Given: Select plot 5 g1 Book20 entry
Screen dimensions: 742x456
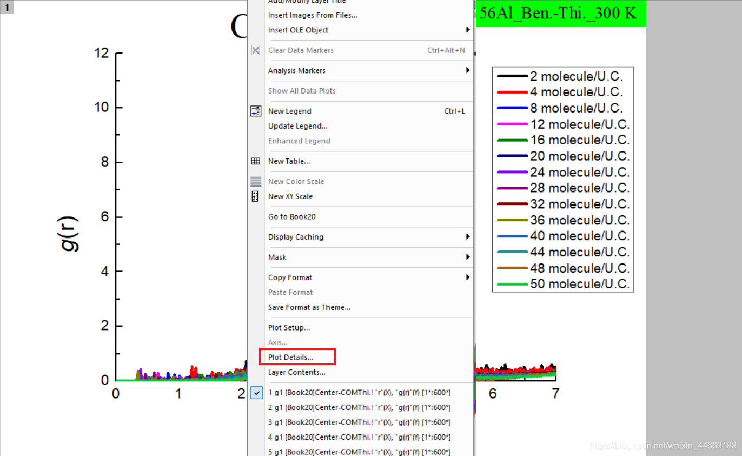Looking at the screenshot, I should point(359,452).
